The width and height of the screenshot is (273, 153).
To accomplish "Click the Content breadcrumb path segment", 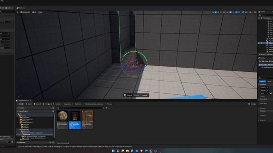I will coord(58,104).
